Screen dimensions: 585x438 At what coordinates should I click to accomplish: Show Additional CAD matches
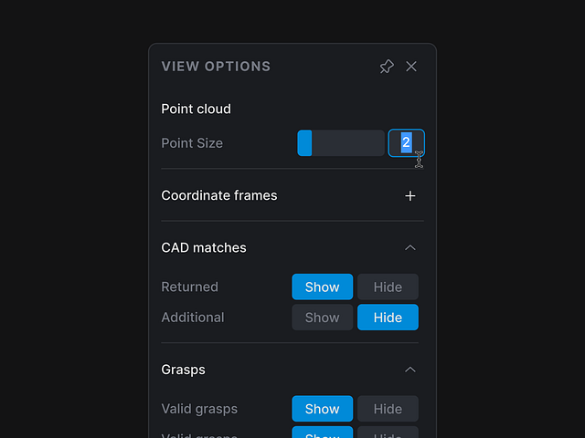click(322, 318)
